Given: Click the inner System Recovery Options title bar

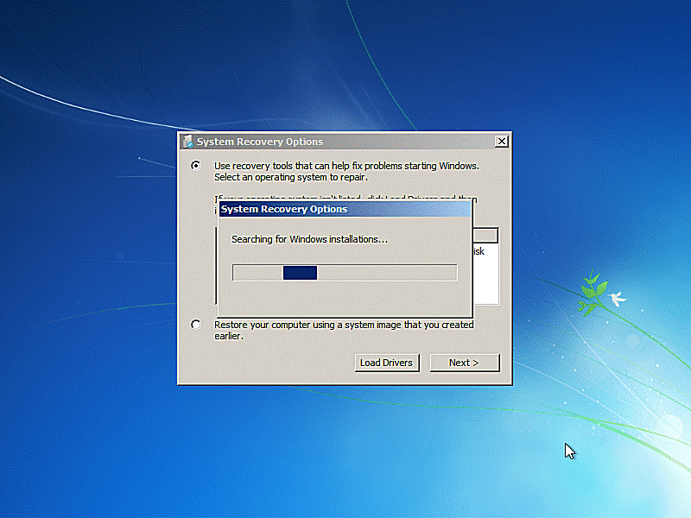Looking at the screenshot, I should click(x=345, y=209).
